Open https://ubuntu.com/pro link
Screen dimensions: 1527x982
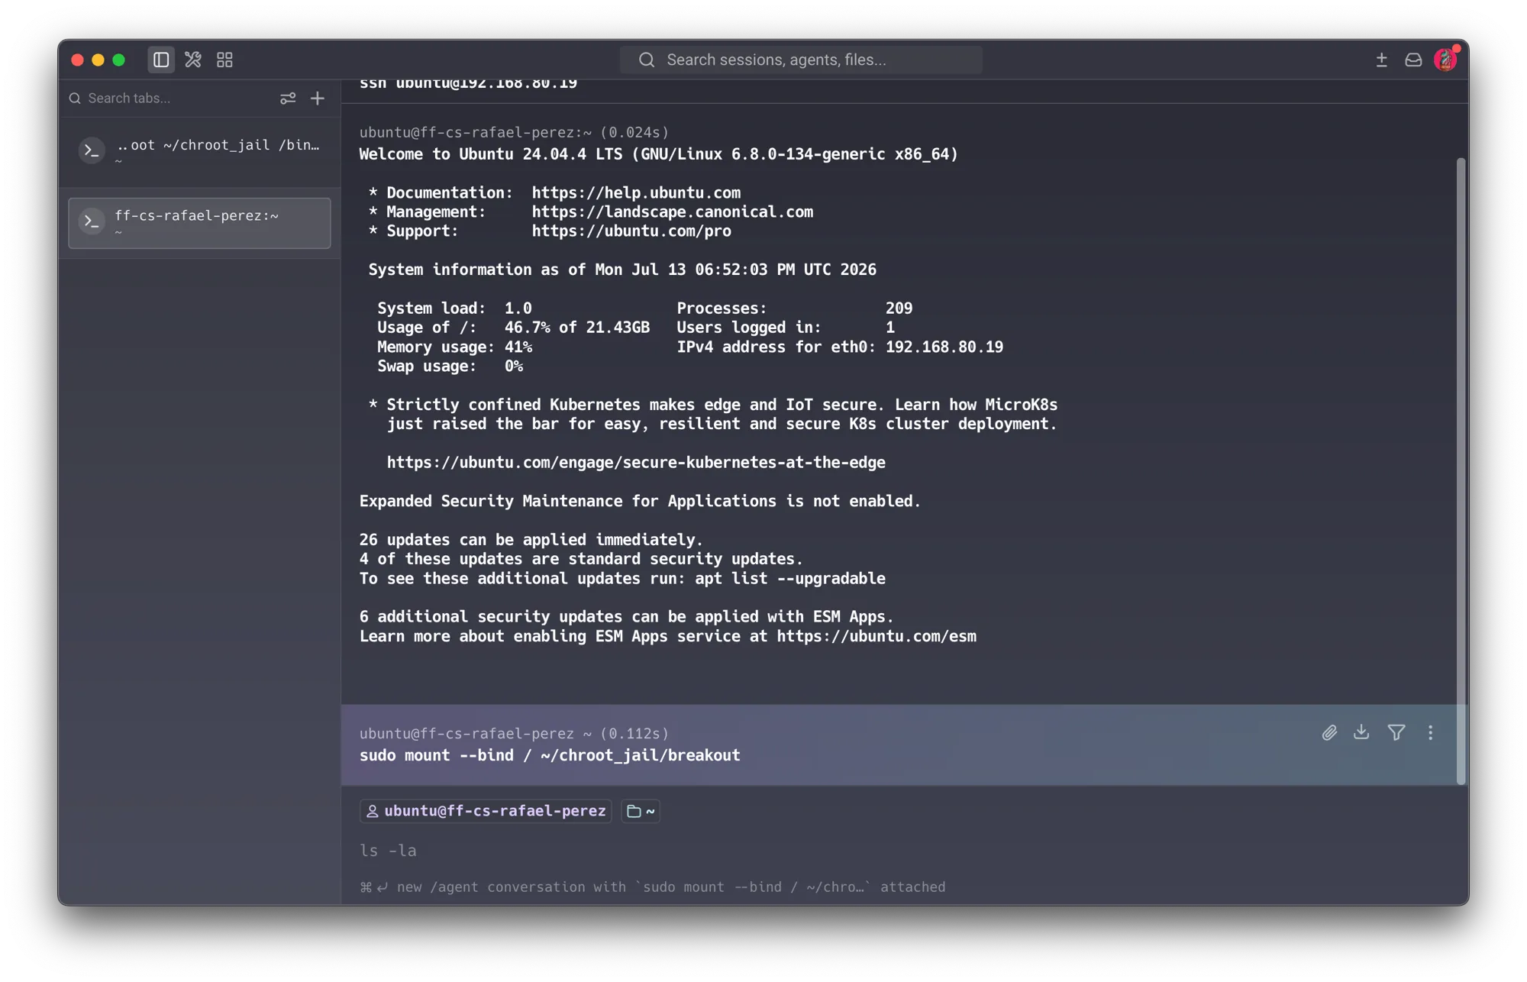[631, 231]
